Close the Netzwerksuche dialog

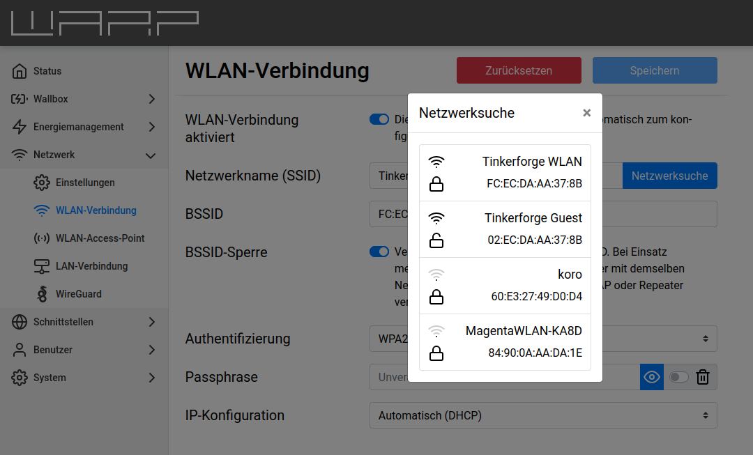pos(586,113)
